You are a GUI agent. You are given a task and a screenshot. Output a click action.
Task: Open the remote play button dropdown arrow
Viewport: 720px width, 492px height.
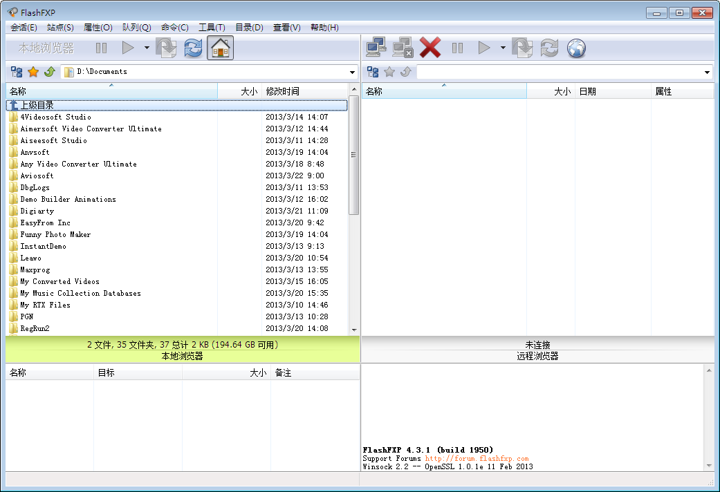503,48
